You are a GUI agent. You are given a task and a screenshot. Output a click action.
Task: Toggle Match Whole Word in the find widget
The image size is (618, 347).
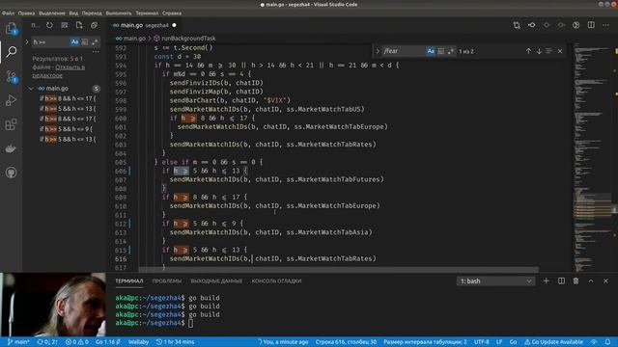tap(441, 51)
